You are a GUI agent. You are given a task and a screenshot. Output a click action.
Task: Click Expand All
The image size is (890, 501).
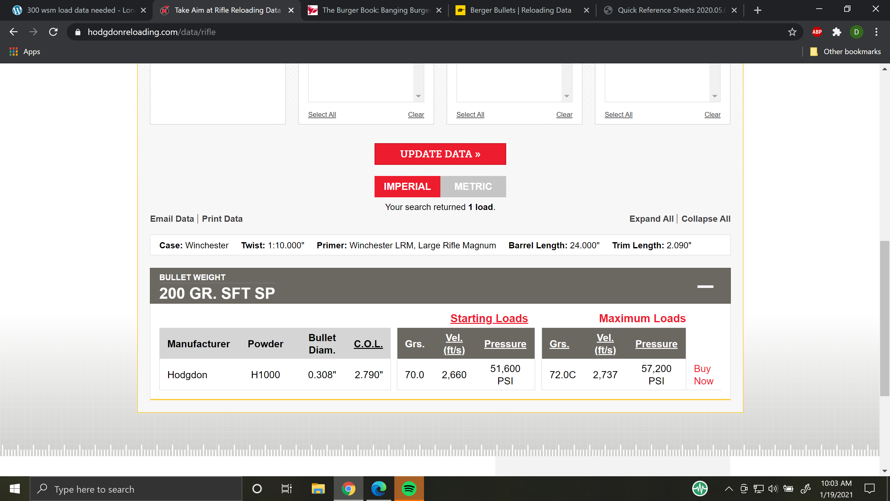651,219
